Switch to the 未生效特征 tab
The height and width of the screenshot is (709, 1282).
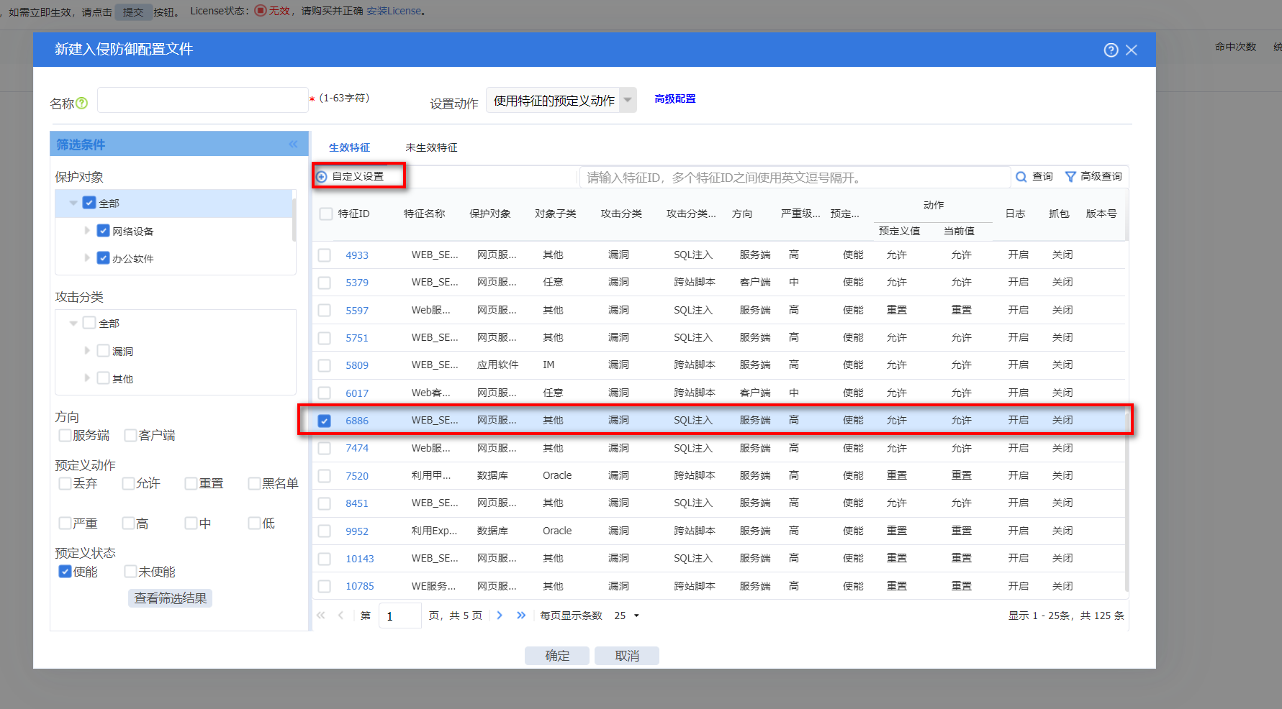pos(431,147)
